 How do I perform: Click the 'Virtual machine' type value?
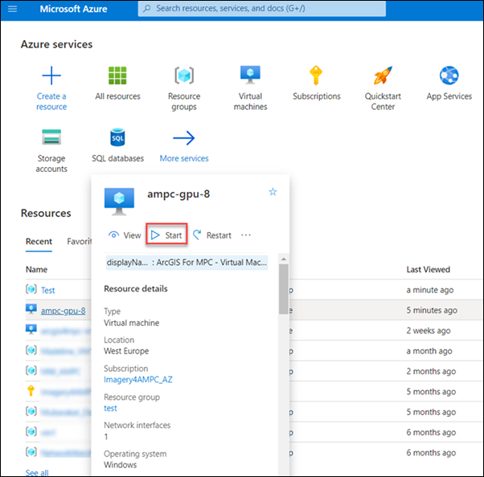132,323
